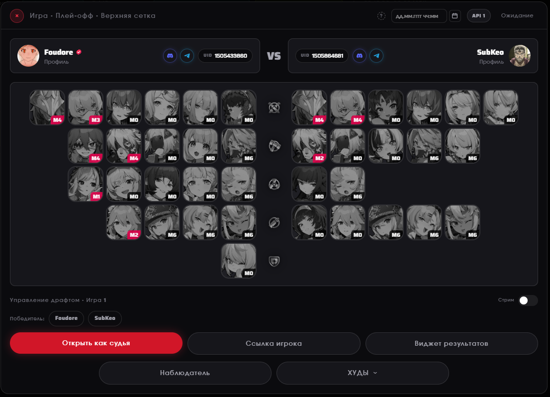Click the Наблюдатель button
The height and width of the screenshot is (397, 550).
coord(185,373)
